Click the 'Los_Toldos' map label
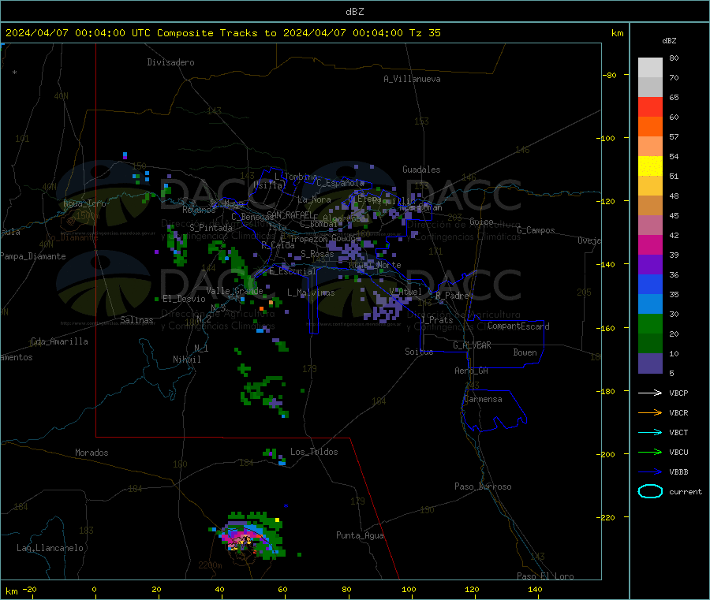The image size is (710, 600). tap(314, 452)
